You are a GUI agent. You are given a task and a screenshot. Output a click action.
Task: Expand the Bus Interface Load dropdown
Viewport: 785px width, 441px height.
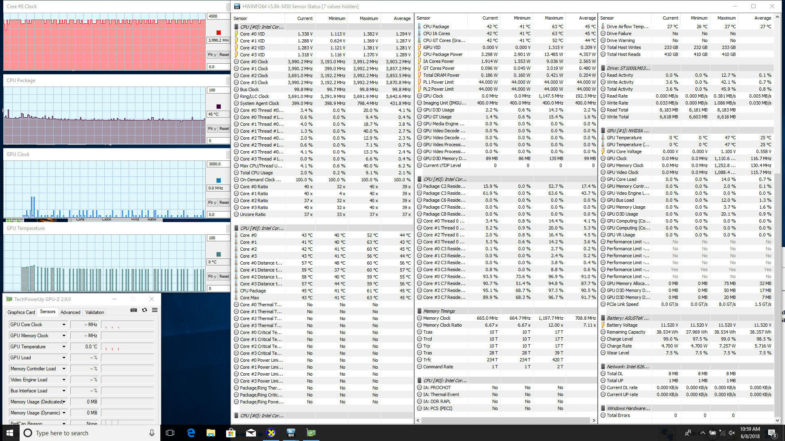64,391
